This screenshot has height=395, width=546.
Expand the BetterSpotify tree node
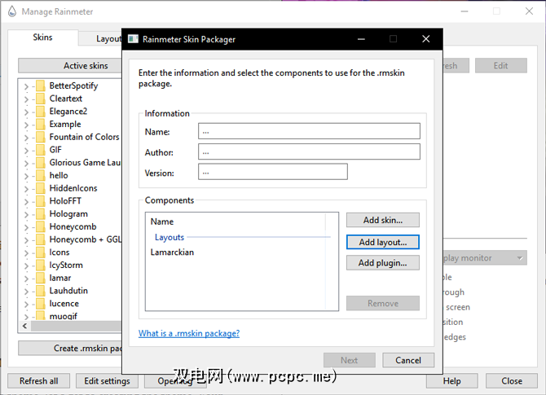click(x=26, y=86)
